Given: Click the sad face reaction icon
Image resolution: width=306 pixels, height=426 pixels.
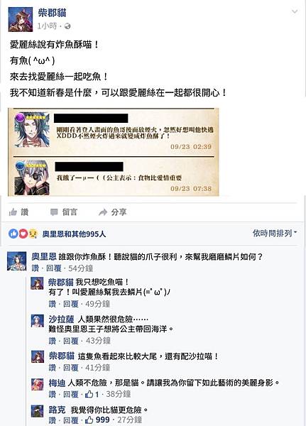Looking at the screenshot, I should click(33, 234).
